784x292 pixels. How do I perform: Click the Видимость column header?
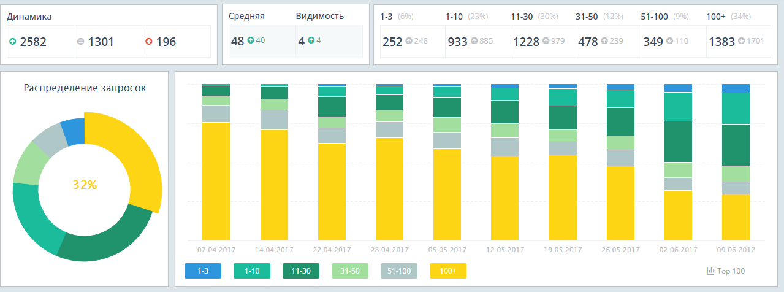[x=319, y=16]
